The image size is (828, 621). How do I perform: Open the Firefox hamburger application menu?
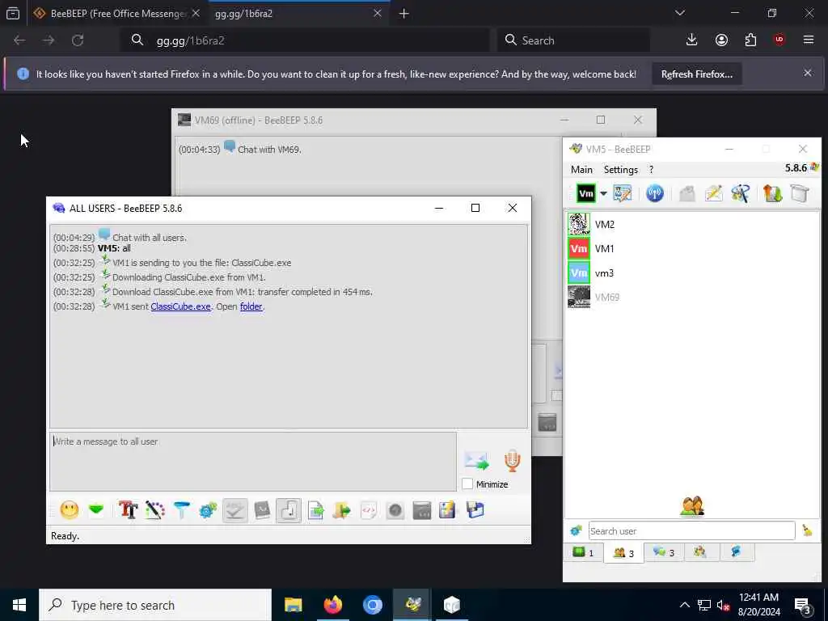(x=808, y=40)
